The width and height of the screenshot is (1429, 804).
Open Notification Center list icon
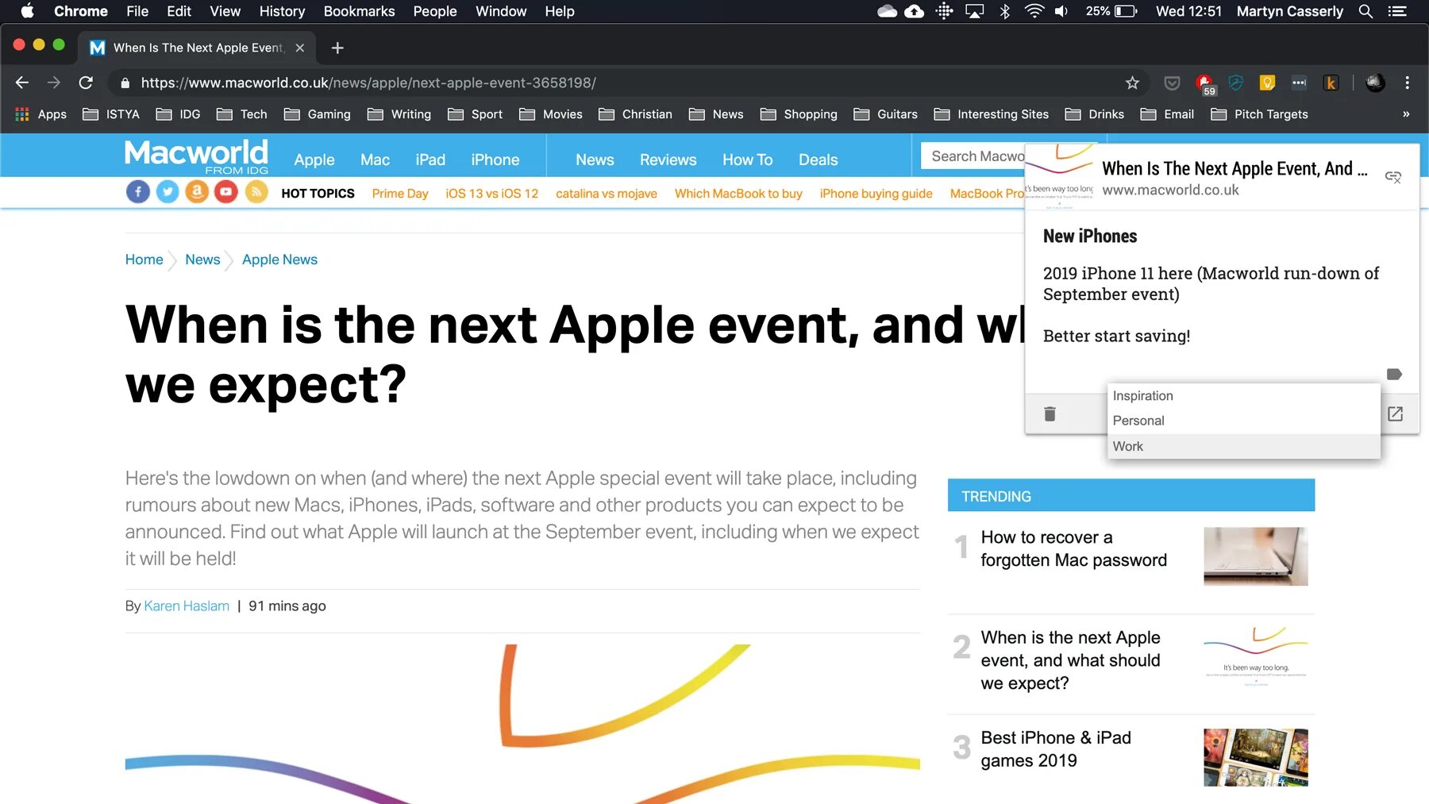[x=1397, y=11]
